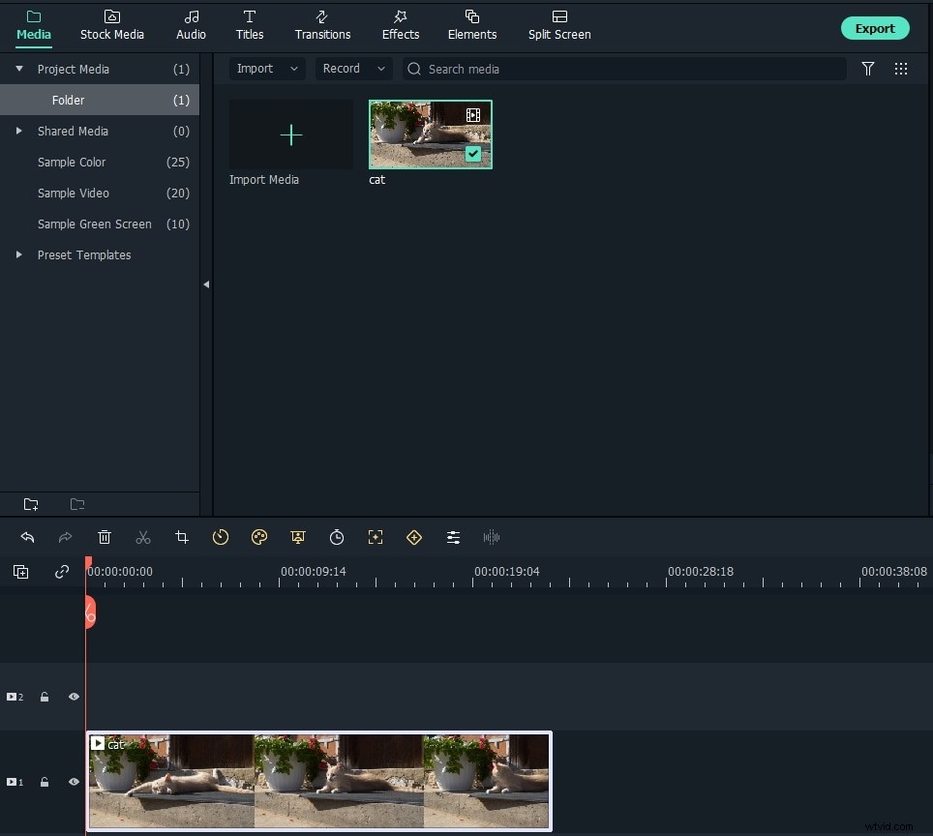Open the media filter funnel icon
933x836 pixels.
pyautogui.click(x=868, y=69)
